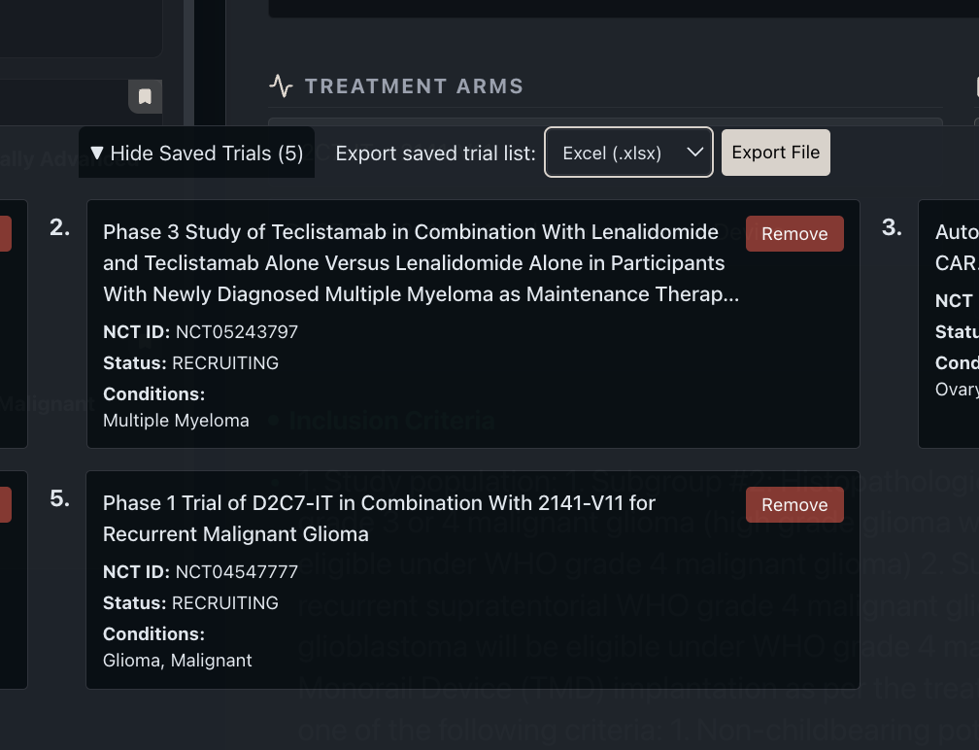Open the export format dropdown
Viewport: 979px width, 750px height.
pyautogui.click(x=627, y=153)
